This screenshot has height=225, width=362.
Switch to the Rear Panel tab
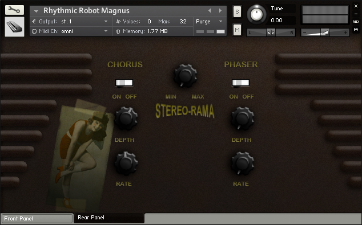pyautogui.click(x=109, y=218)
